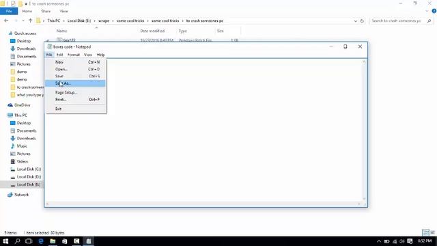Click the OneDrive cloud icon
Viewport: 437px width, 246px height.
coord(10,105)
